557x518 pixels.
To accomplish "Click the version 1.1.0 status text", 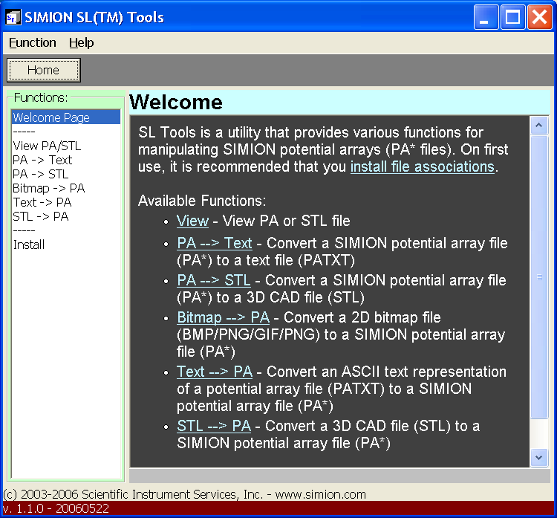I will (56, 509).
